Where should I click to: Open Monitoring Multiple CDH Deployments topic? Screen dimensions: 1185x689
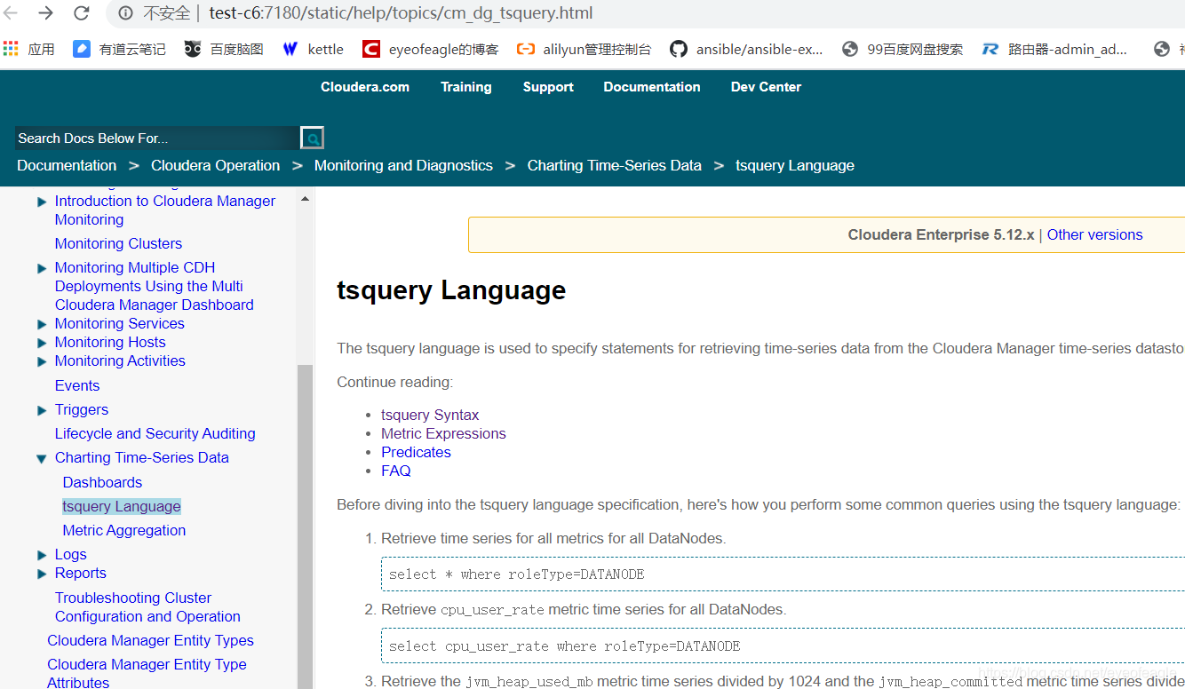pyautogui.click(x=155, y=286)
